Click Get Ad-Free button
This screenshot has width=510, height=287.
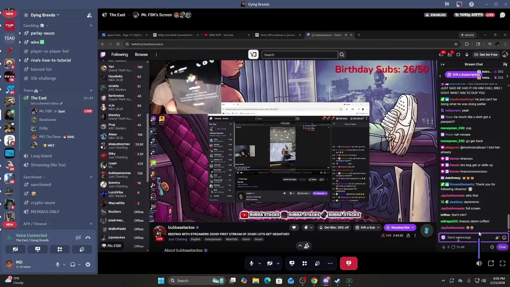pos(486,55)
